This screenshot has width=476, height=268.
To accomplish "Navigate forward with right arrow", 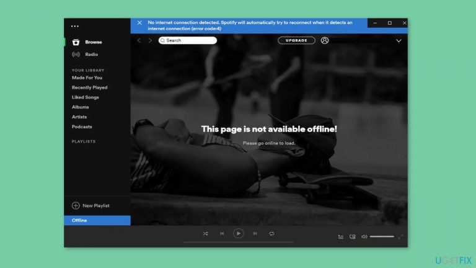I will point(150,40).
